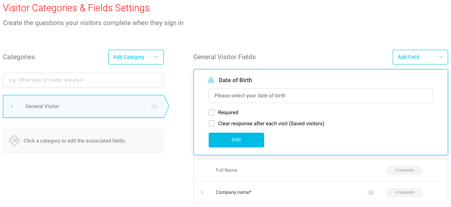Viewport: 451px width, 207px height.
Task: Click the date of birth prompt text field
Action: tap(321, 95)
